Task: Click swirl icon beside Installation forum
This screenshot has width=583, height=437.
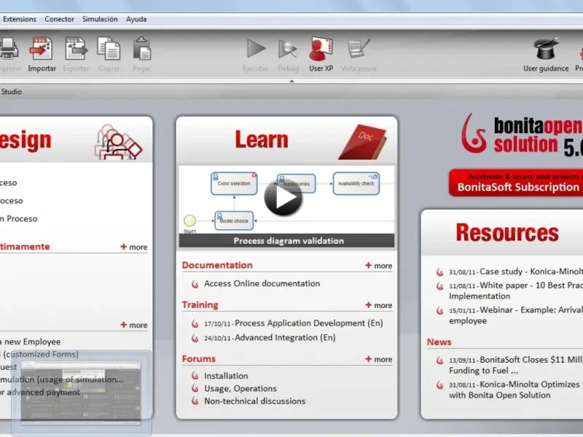Action: pyautogui.click(x=195, y=376)
